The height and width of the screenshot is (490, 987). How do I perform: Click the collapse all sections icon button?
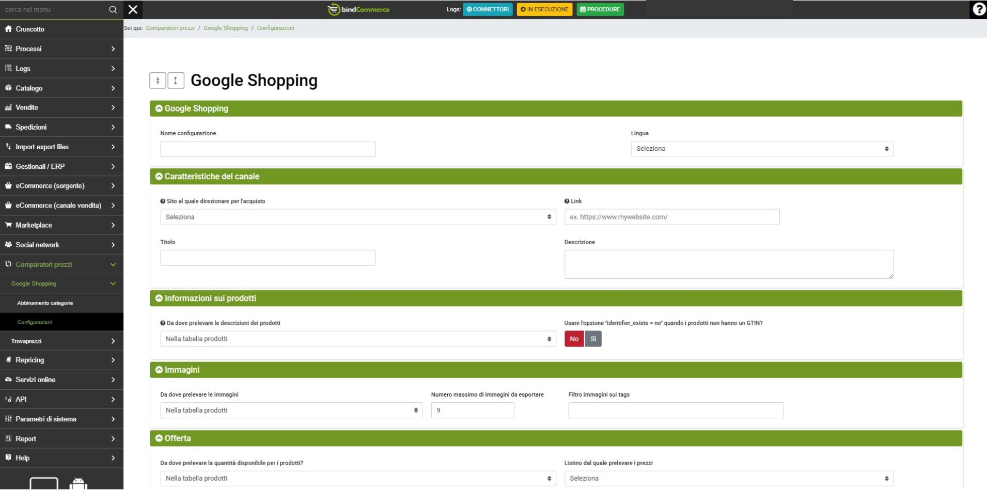click(x=158, y=81)
